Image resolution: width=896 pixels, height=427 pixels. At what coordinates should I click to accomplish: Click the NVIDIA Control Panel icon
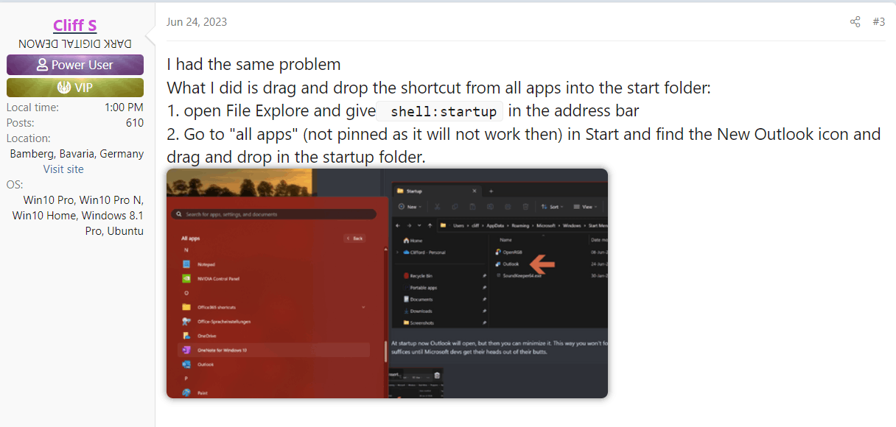coord(186,279)
